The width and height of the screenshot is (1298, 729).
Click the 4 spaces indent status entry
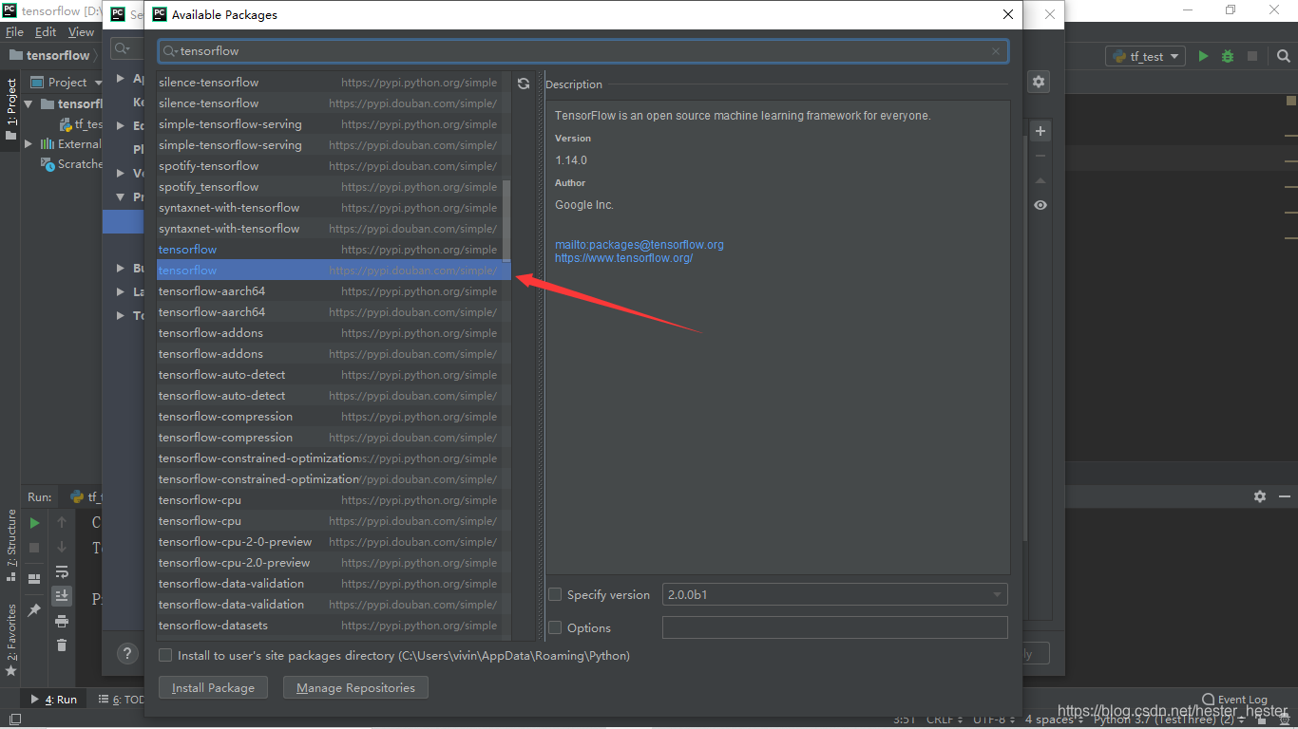click(x=1053, y=720)
